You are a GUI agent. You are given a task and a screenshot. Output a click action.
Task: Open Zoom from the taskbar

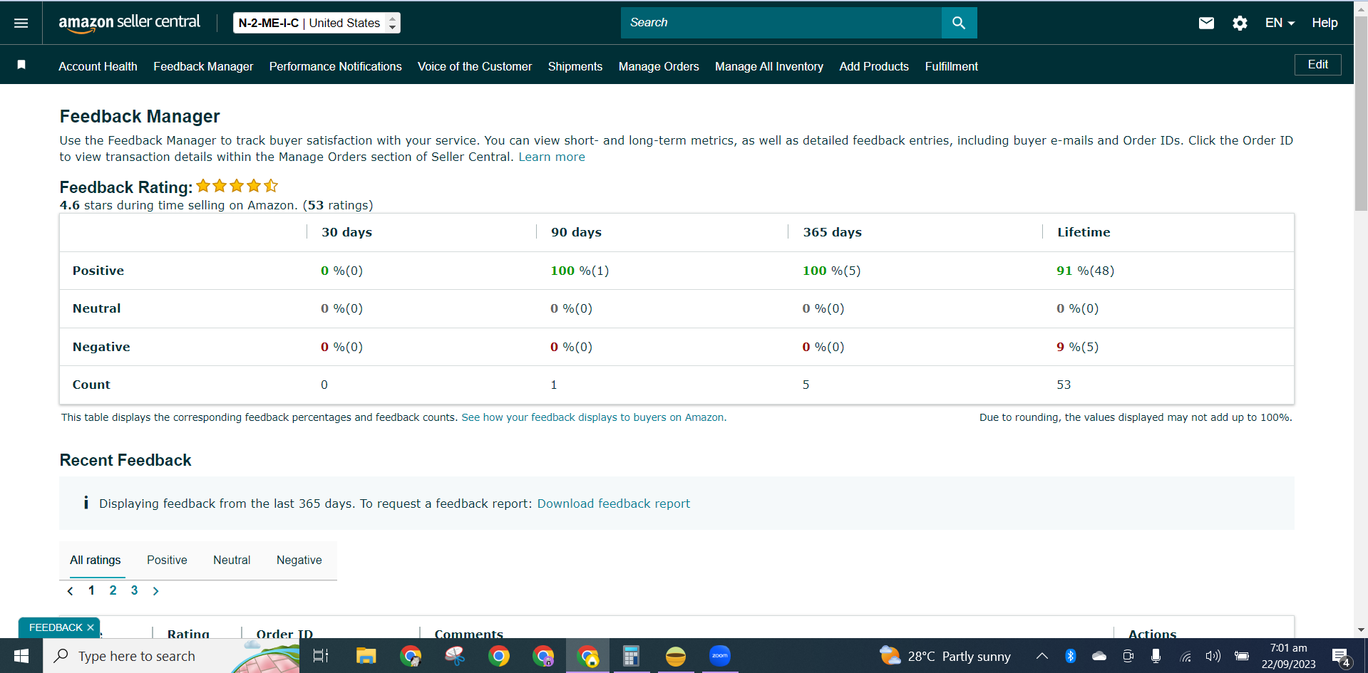(720, 656)
